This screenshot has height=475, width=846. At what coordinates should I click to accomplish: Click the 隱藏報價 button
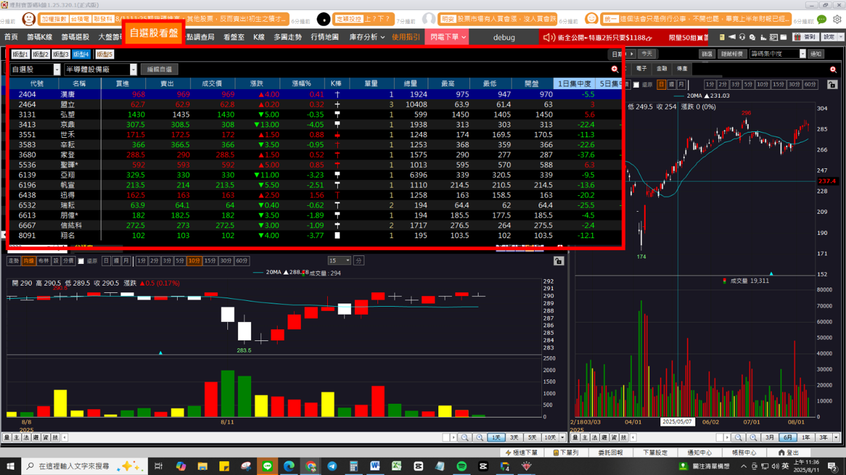pyautogui.click(x=731, y=54)
